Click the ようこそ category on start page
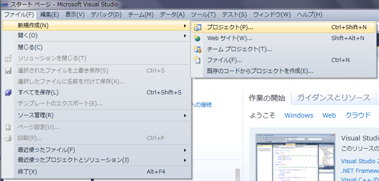379x181 pixels. click(262, 115)
